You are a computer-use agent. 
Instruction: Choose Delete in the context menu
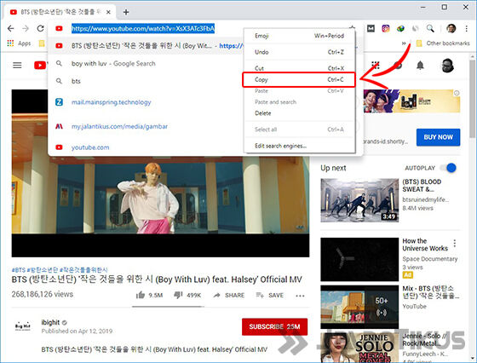click(x=299, y=113)
